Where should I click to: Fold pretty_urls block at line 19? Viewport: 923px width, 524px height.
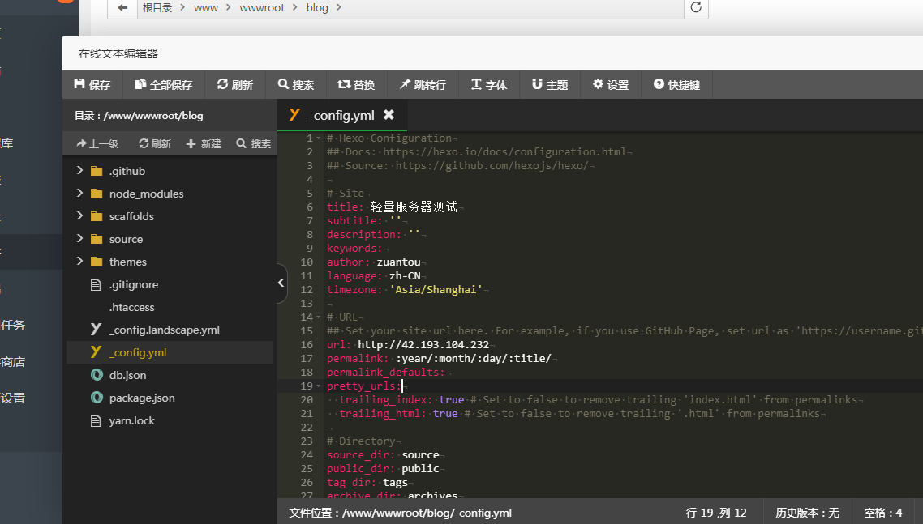coord(319,386)
